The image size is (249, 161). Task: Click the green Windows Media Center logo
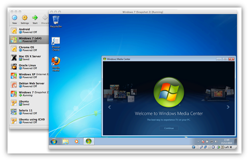pos(169,92)
